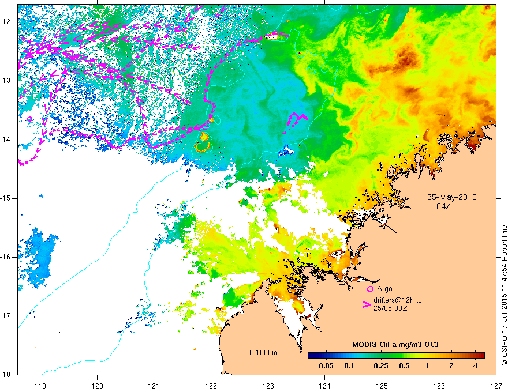Viewport: 508px width, 392px height.
Task: Click the '04Z' time label
Action: [443, 206]
